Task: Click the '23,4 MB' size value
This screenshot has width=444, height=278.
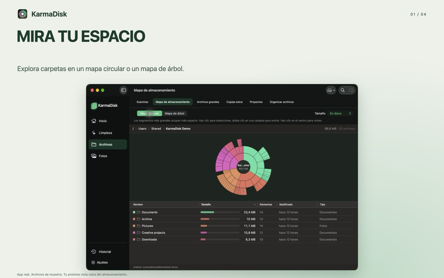Action: (x=249, y=213)
